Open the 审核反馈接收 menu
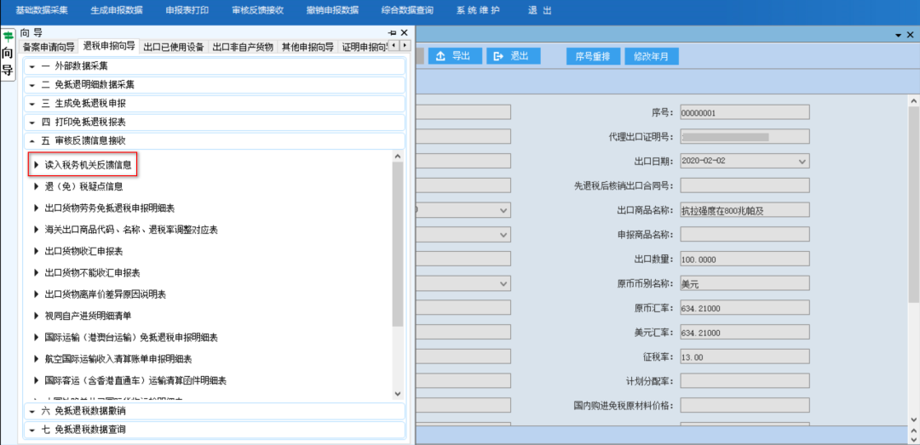920x445 pixels. (257, 10)
